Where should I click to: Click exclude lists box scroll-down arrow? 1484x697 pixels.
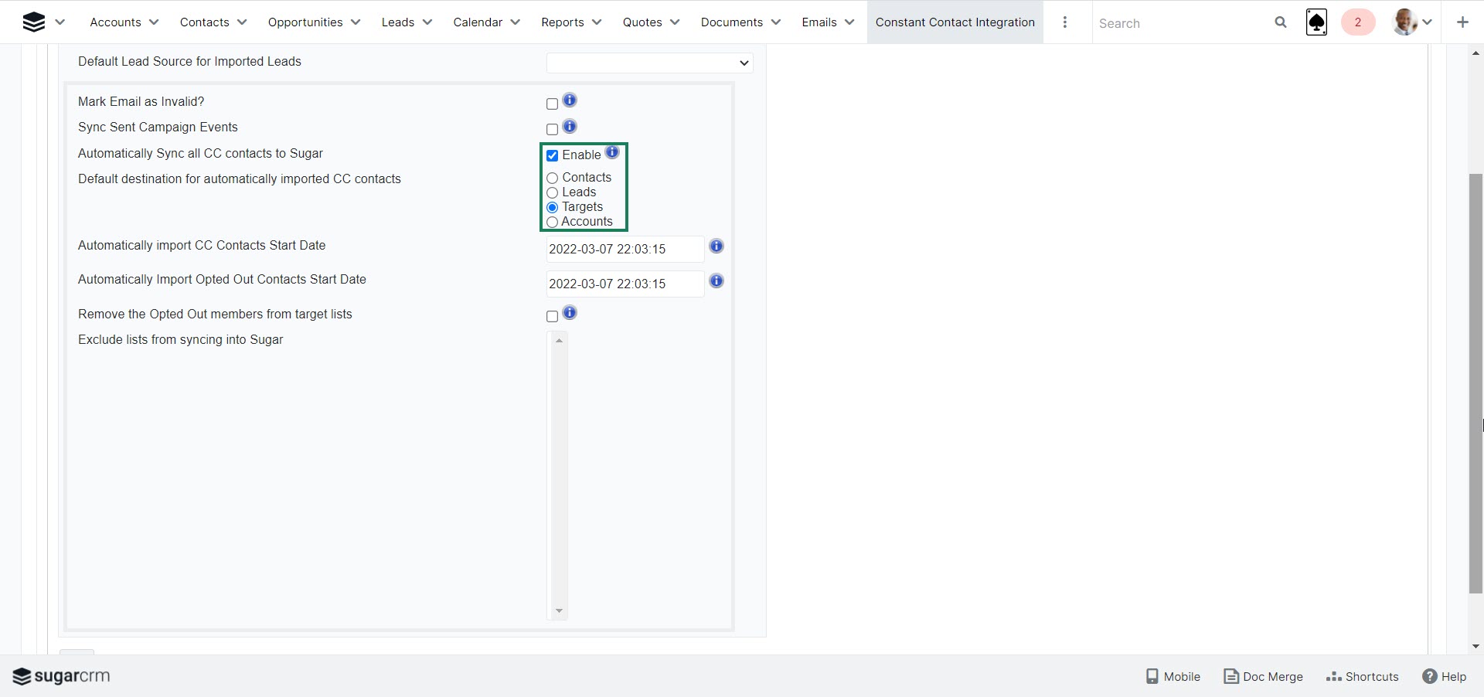coord(559,611)
